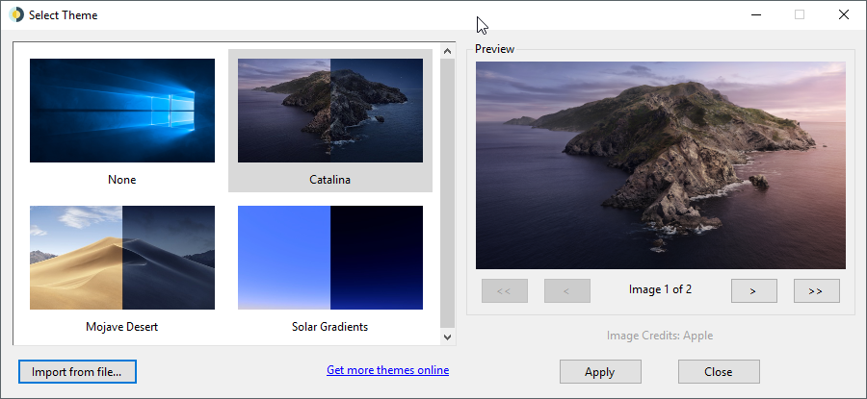
Task: Click the 'Catalina' theme label
Action: click(x=330, y=180)
